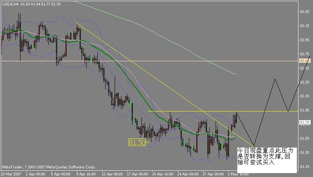Select the yellow horizontal line at 81.95
This screenshot has width=313, height=177.
pos(223,111)
